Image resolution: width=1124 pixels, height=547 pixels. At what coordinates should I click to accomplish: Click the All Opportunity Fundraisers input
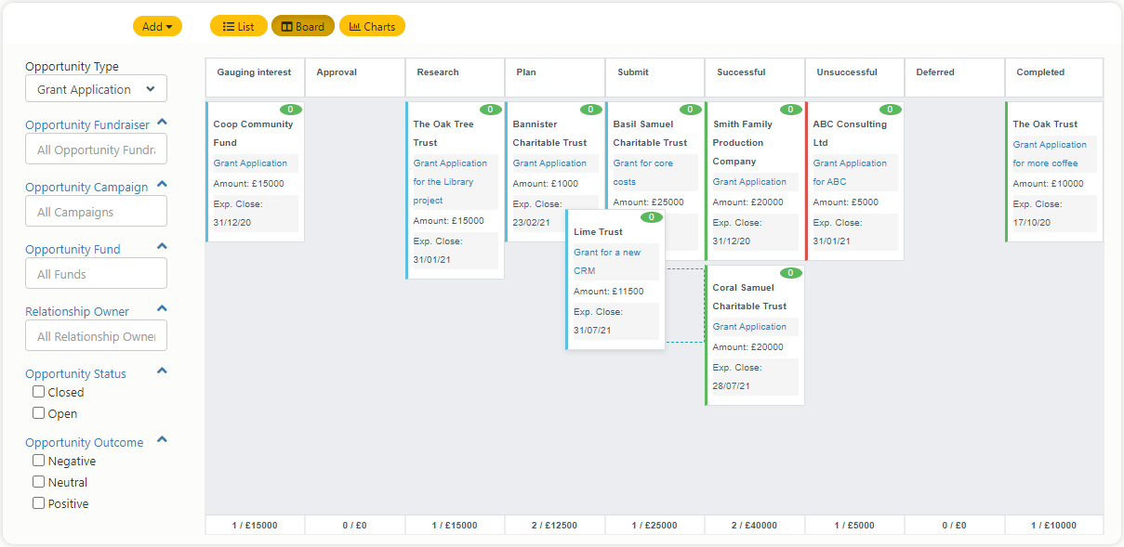(97, 150)
